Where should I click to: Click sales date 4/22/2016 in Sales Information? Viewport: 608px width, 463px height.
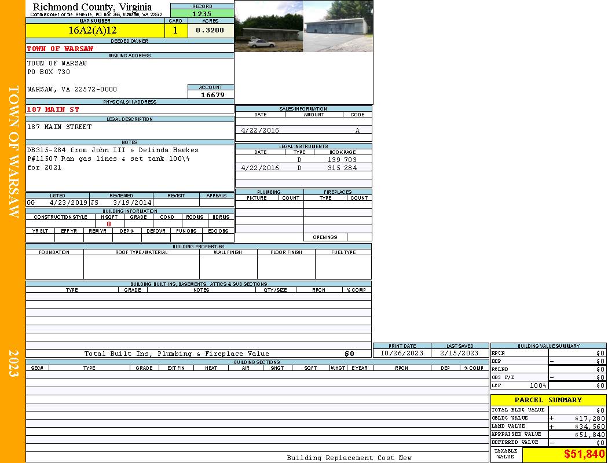pos(260,131)
